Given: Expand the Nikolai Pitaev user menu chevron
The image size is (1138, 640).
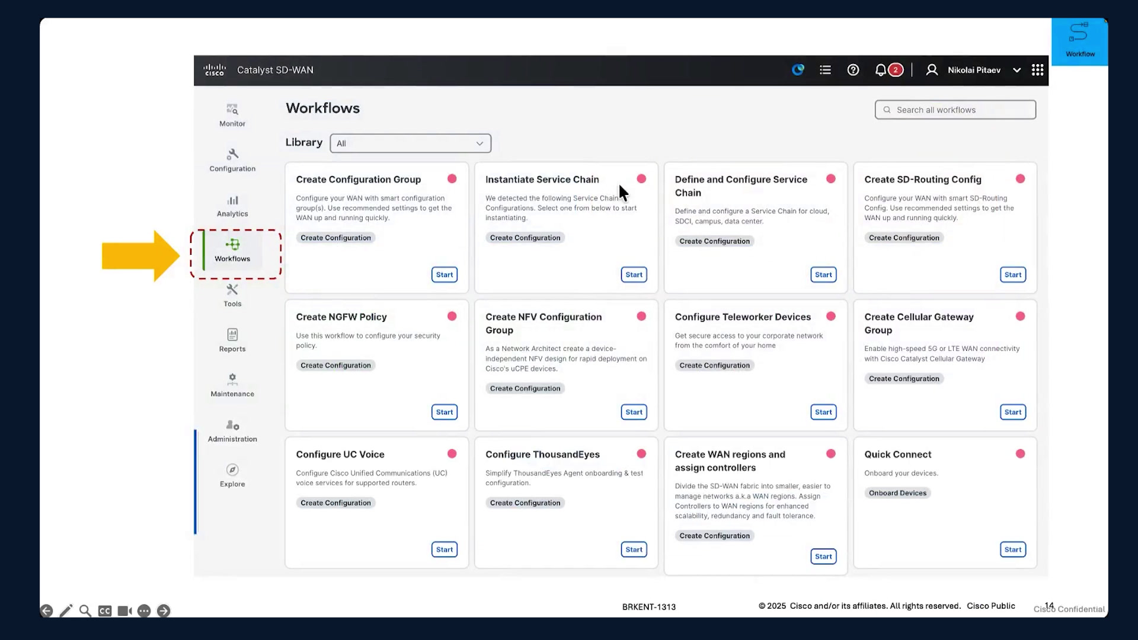Looking at the screenshot, I should [x=1017, y=70].
